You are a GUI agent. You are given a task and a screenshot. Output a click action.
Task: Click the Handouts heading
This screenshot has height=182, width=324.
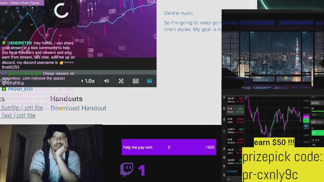(66, 99)
